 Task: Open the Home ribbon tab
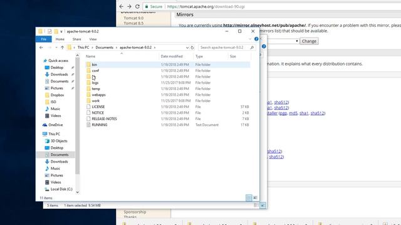(x=60, y=39)
